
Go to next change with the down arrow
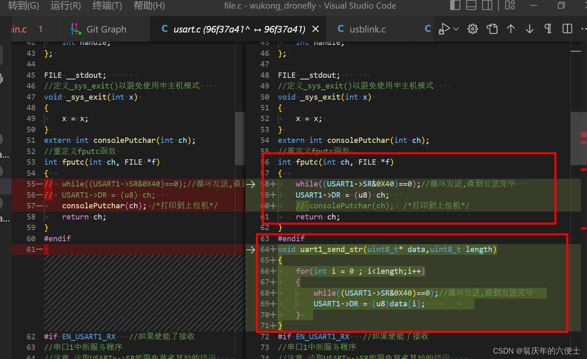[530, 29]
